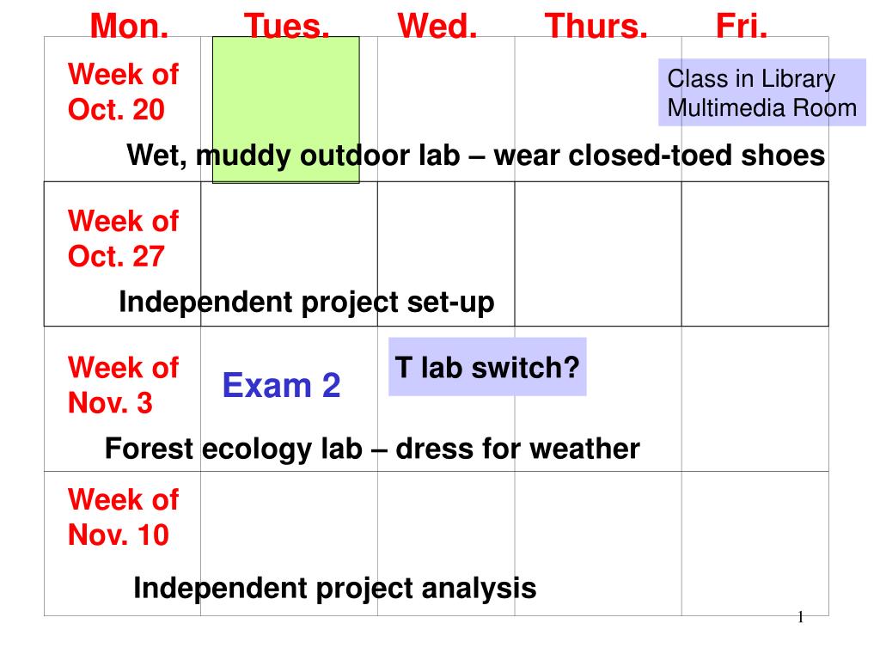The image size is (880, 660).
Task: Click the Wed. column header
Action: click(437, 26)
